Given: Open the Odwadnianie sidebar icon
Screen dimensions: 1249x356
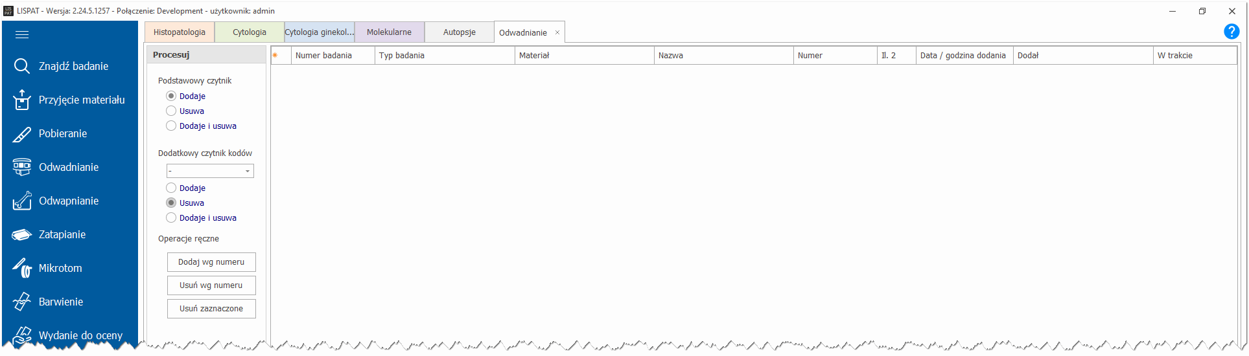Looking at the screenshot, I should click(x=22, y=167).
